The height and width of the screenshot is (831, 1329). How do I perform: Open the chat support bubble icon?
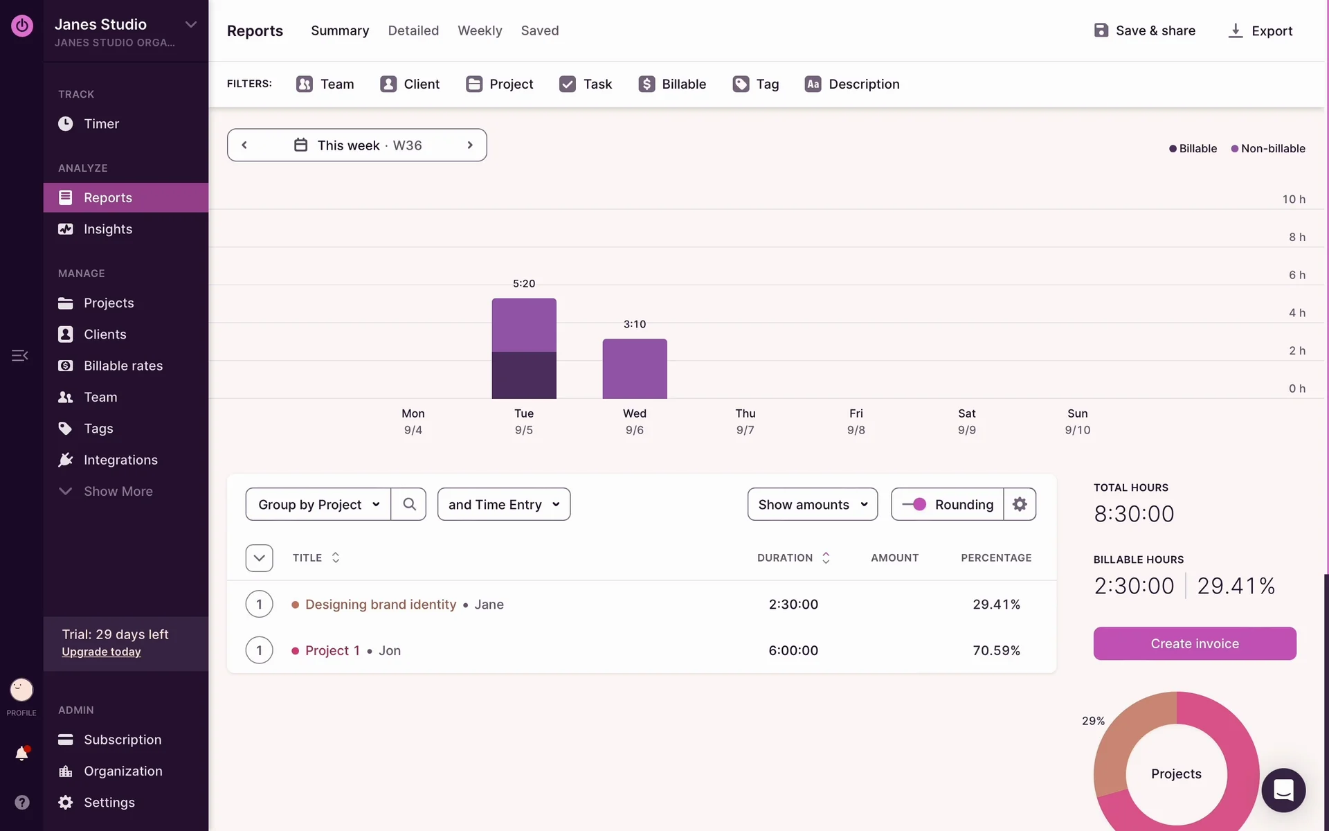(x=1283, y=790)
